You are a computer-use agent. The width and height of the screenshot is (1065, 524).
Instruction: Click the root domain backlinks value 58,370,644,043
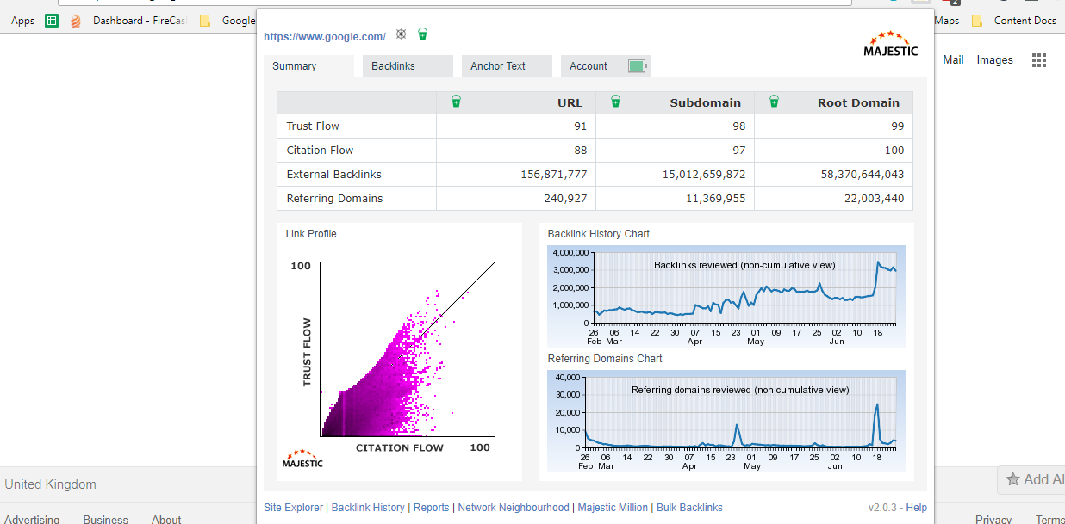[x=863, y=175]
